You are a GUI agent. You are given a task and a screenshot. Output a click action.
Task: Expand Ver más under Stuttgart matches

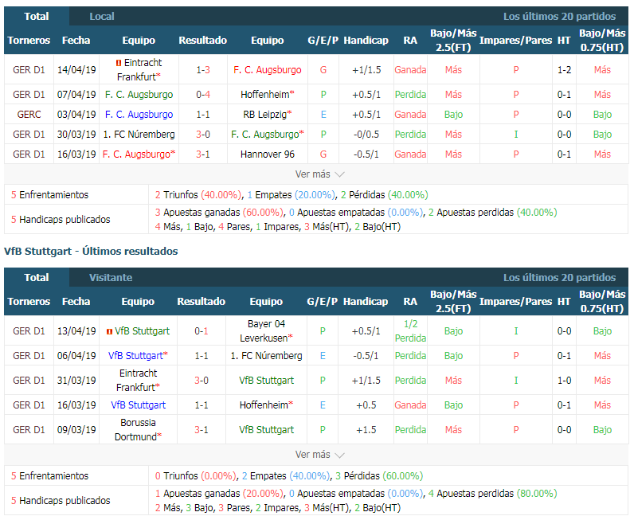(320, 455)
